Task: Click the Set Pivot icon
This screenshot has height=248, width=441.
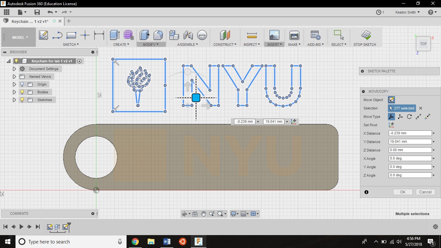Action: [391, 125]
